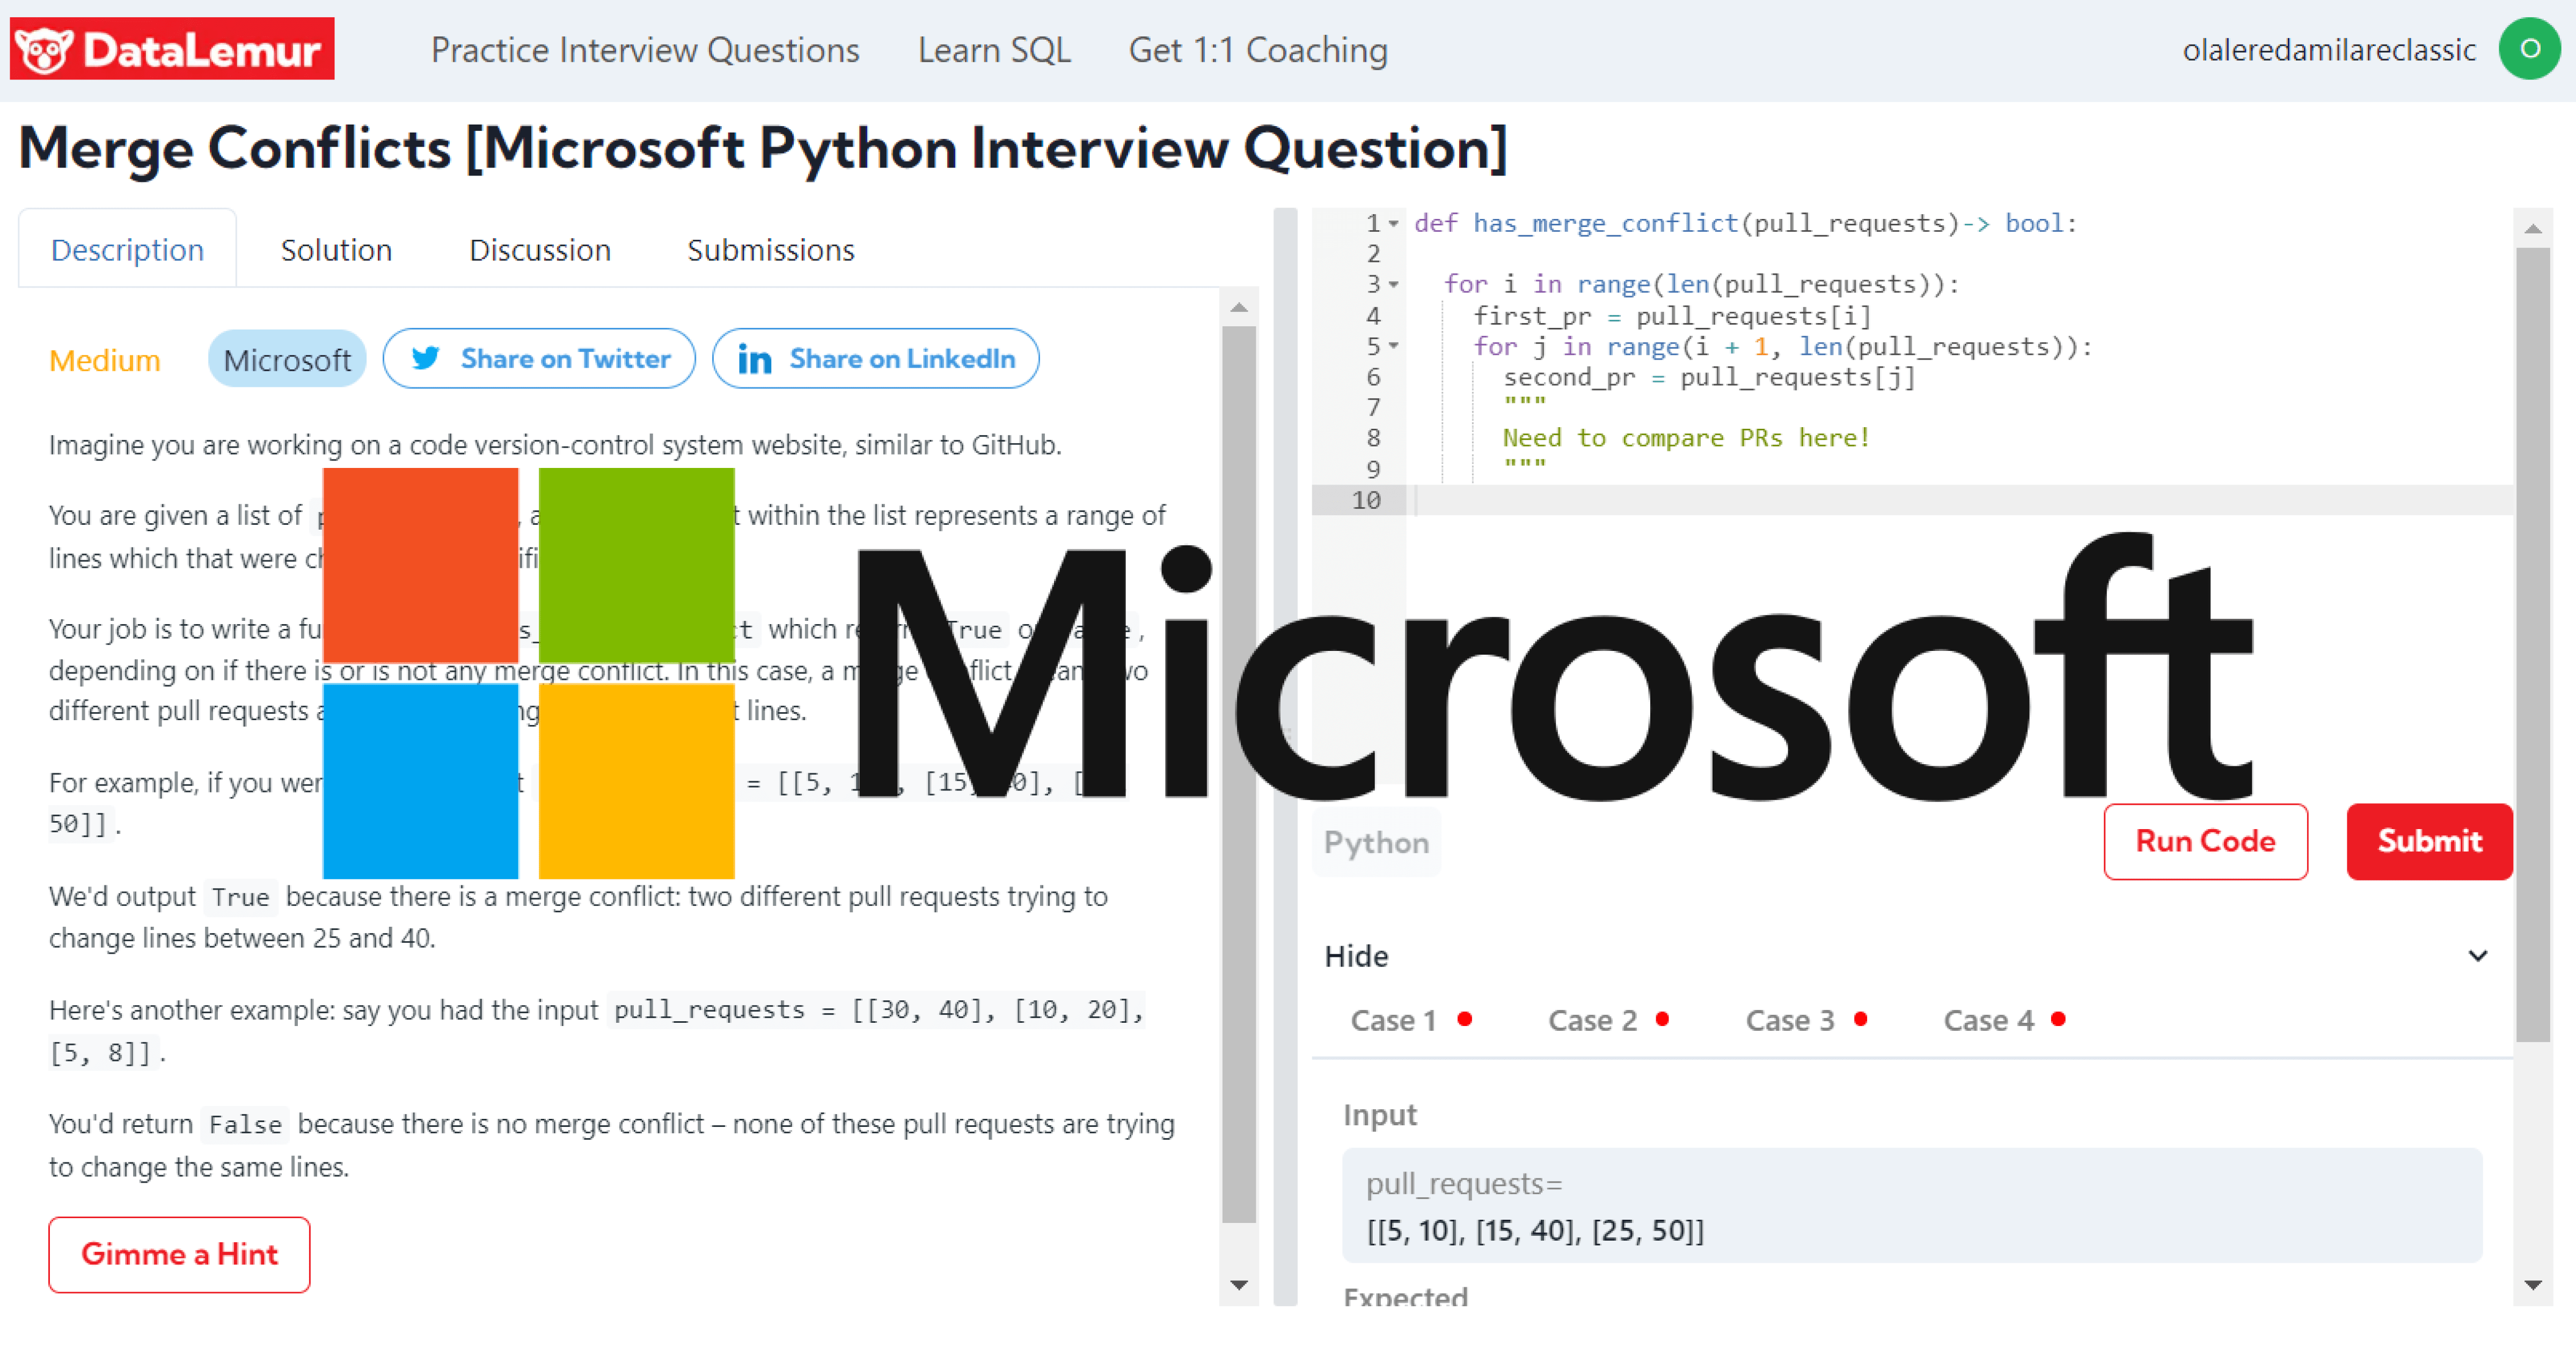
Task: Open the user avatar circle "O"
Action: 2530,48
